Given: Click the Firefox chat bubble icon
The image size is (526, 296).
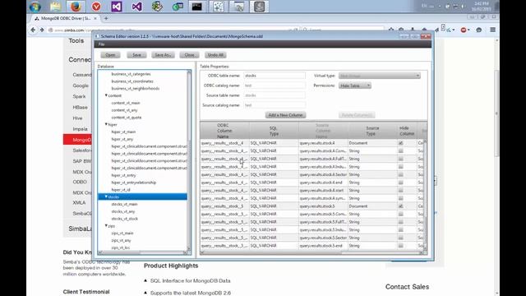Looking at the screenshot, I should (479, 30).
